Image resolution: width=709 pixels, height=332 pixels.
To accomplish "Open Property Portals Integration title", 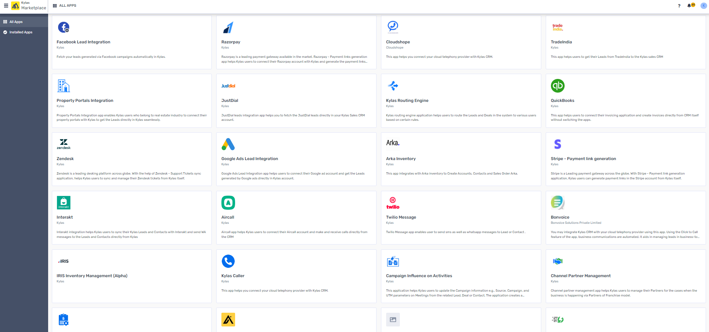I will tap(85, 100).
